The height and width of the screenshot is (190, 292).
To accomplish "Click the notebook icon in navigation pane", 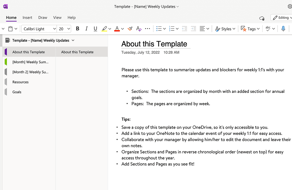I will point(7,40).
